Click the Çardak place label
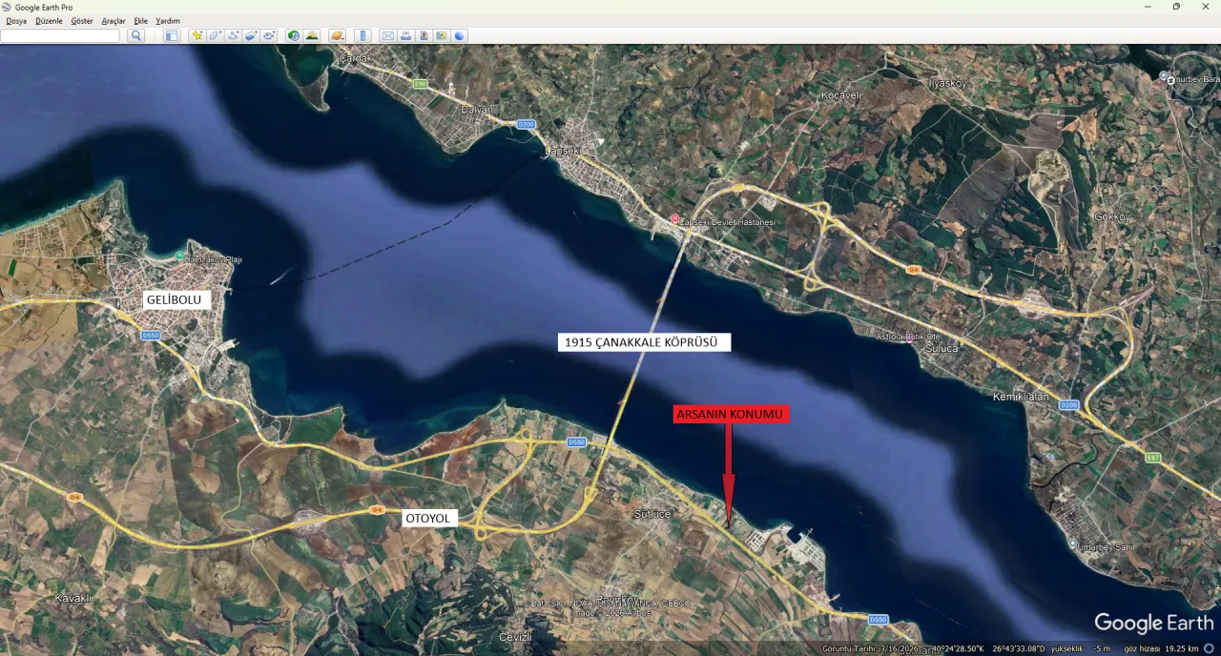Screen dimensions: 1221x656 click(x=356, y=58)
